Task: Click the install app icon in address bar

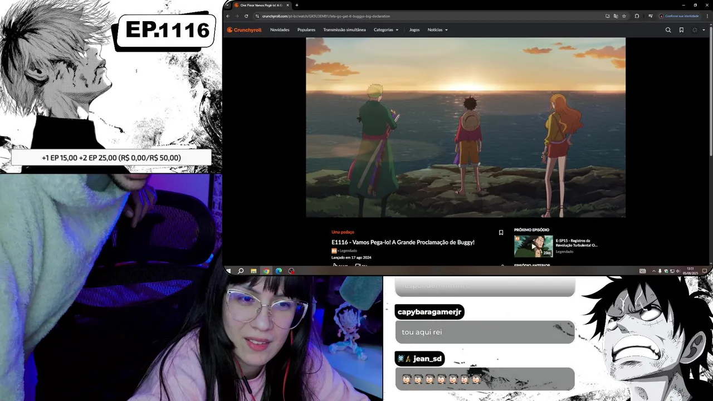Action: point(607,16)
